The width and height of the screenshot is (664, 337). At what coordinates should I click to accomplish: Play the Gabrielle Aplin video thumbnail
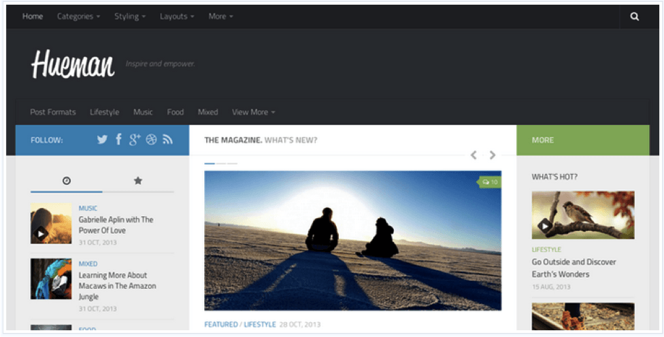(x=51, y=224)
